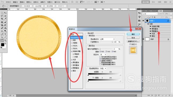Open the 图层(L) menu
Image resolution: width=173 pixels, height=97 pixels.
click(29, 2)
